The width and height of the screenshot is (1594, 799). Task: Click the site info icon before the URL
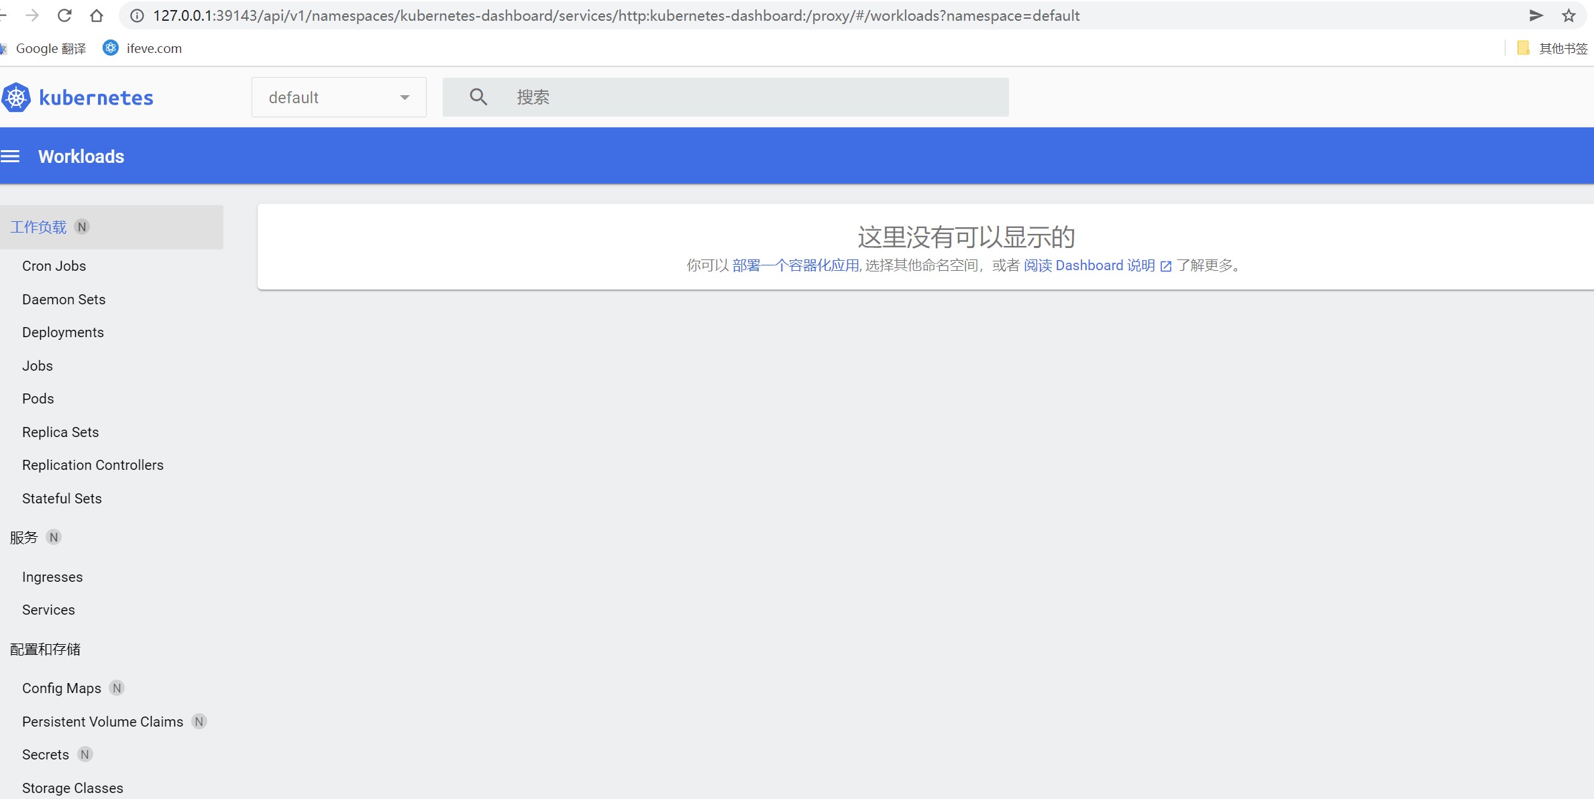[x=137, y=15]
